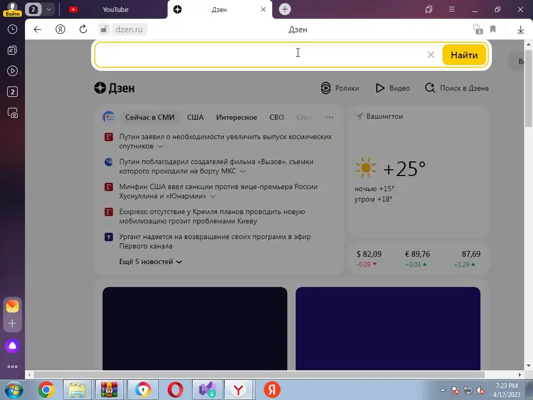Click the dzen.ru address text
Viewport: 533px width, 400px height.
click(129, 30)
